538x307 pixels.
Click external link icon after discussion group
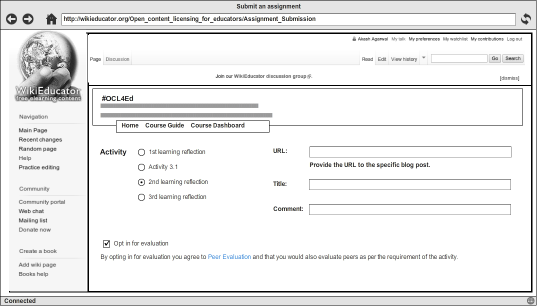[309, 76]
